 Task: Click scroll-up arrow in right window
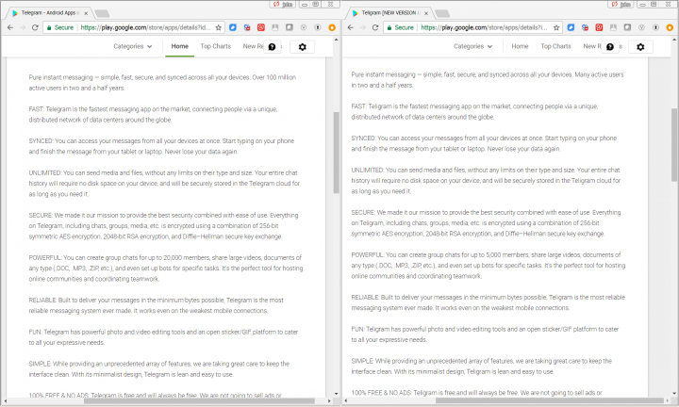tap(674, 40)
